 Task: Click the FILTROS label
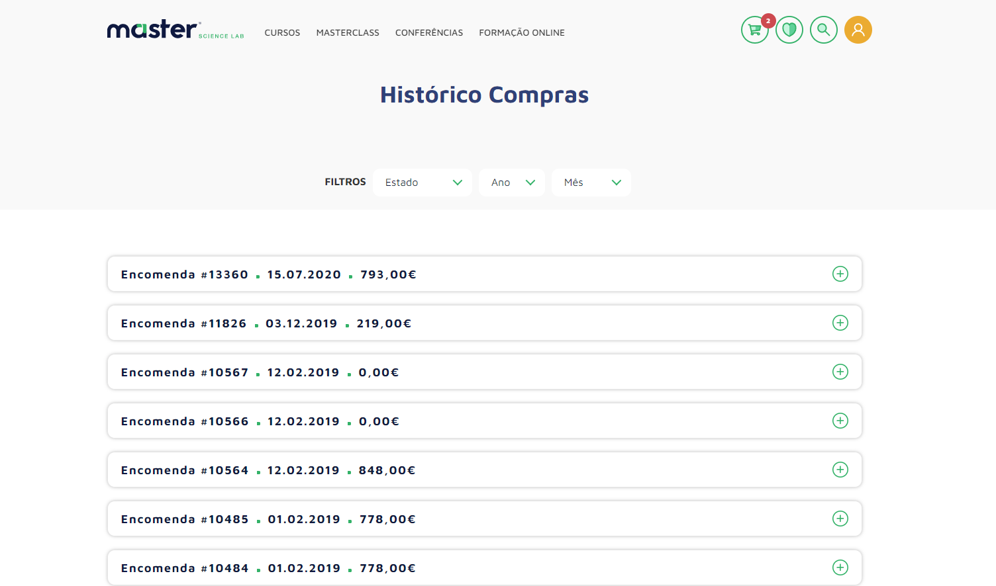click(x=345, y=182)
